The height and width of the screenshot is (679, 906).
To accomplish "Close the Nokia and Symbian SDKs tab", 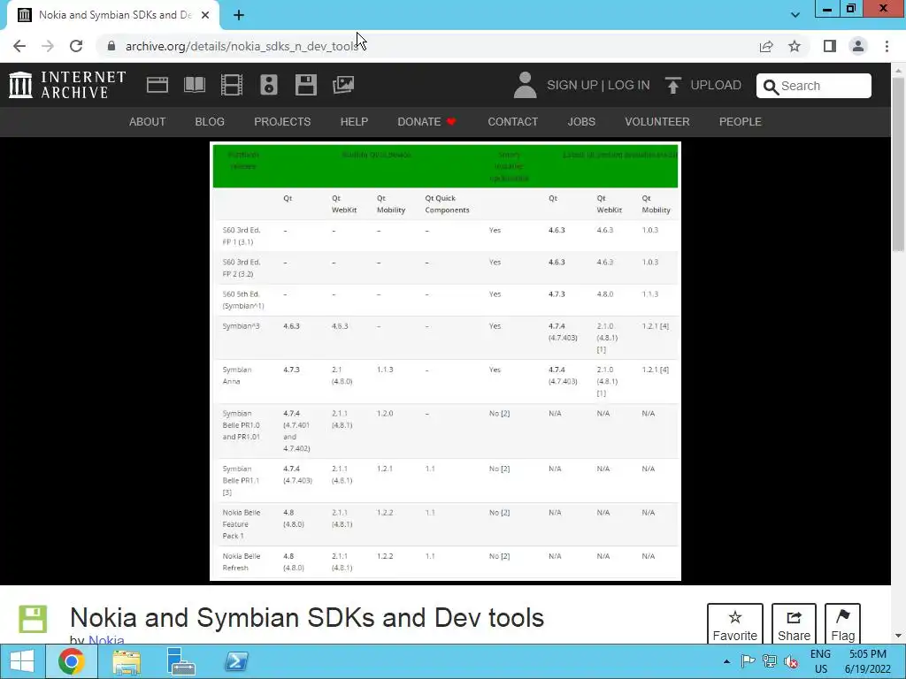I will pyautogui.click(x=205, y=15).
